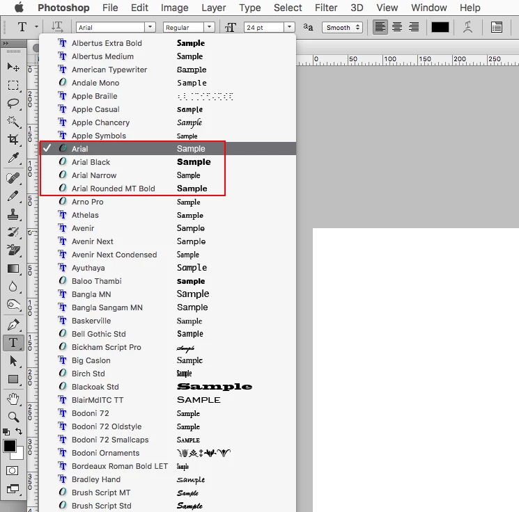Select the Pen tool
The height and width of the screenshot is (512, 519).
click(13, 325)
